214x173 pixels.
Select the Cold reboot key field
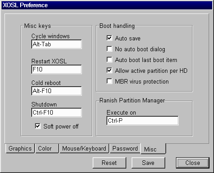click(56, 91)
